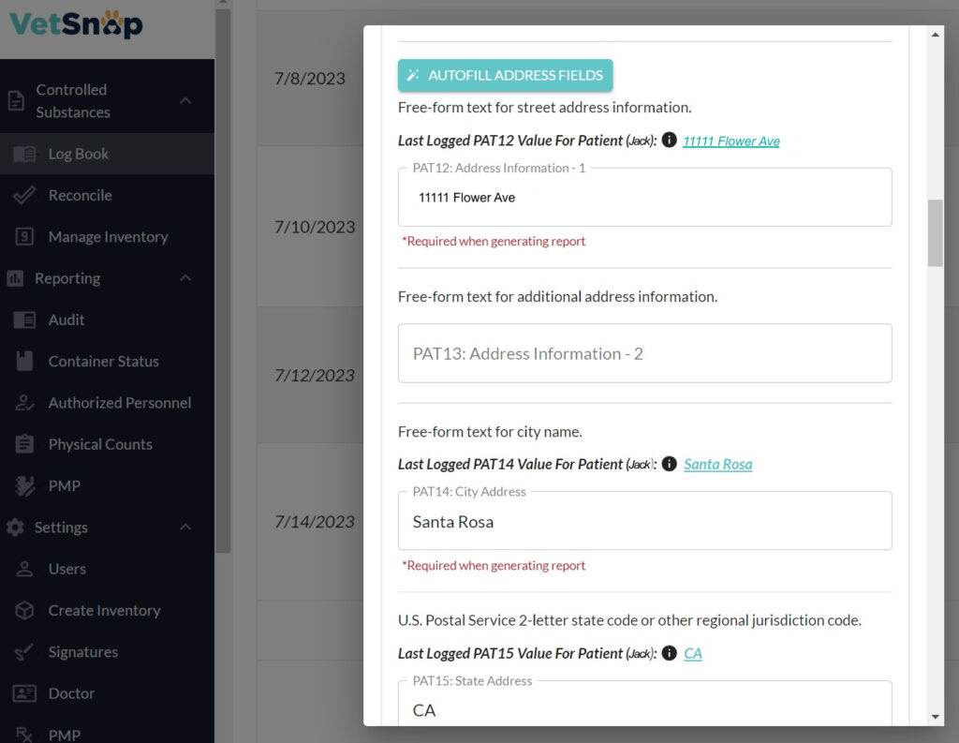This screenshot has width=959, height=743.
Task: Follow the Santa Rosa link
Action: (x=717, y=464)
